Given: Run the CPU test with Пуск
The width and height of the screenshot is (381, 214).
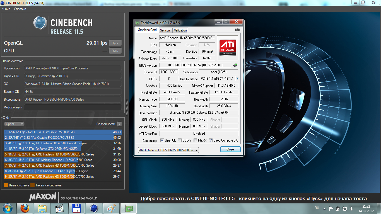Looking at the screenshot, I should [x=115, y=51].
